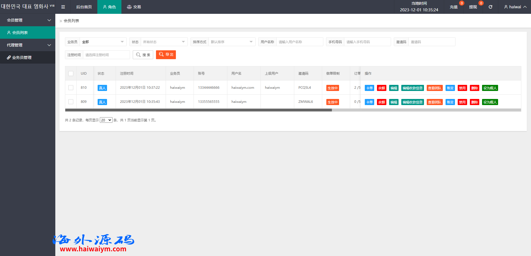Open 业务员管理 link in sidebar
Viewport: 531px width, 256px height.
click(x=22, y=58)
